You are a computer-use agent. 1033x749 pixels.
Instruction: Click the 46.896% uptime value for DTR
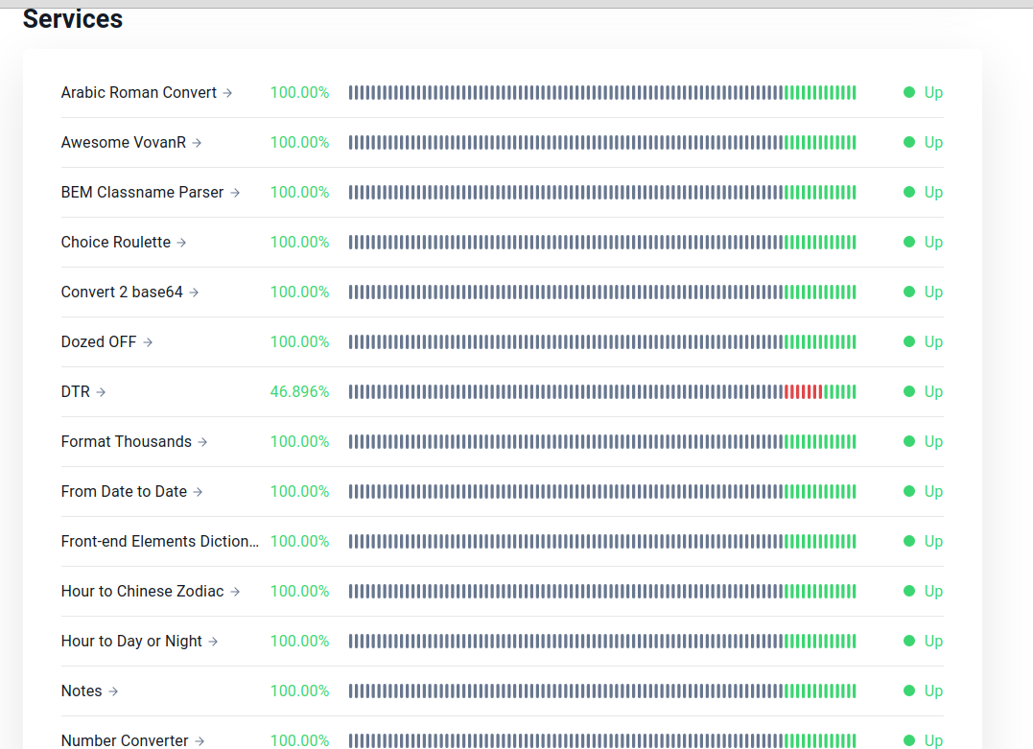point(300,392)
